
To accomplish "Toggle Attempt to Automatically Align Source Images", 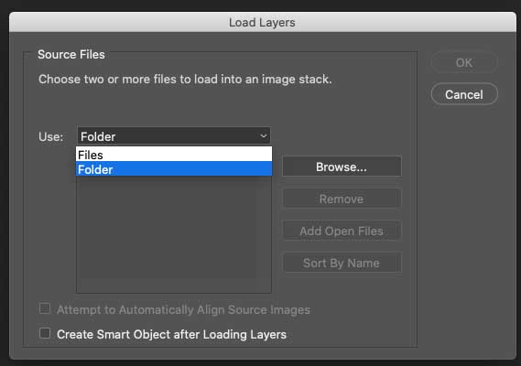I will tap(45, 308).
